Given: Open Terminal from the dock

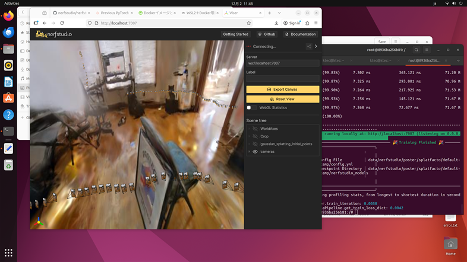Looking at the screenshot, I should [8, 131].
